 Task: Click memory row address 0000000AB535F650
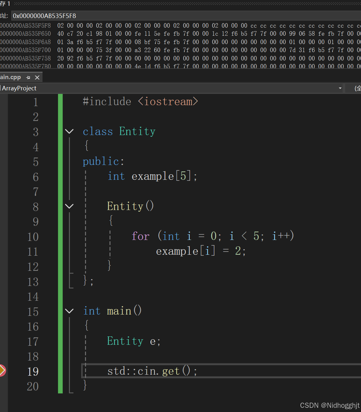pos(25,33)
